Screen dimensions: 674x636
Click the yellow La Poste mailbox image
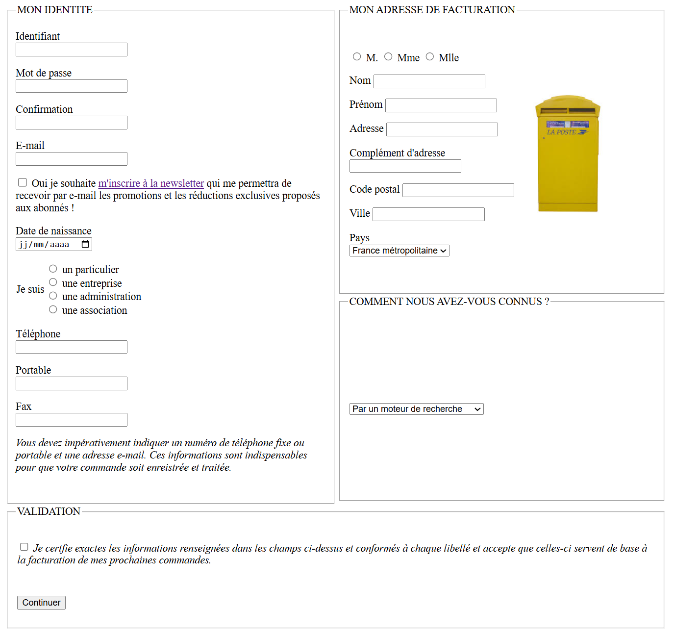(567, 153)
